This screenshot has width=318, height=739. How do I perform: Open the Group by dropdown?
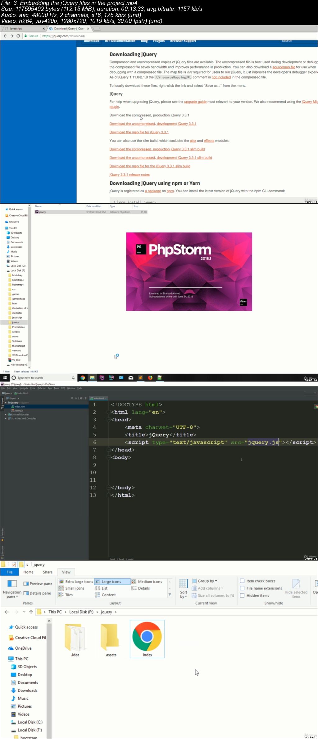pos(204,581)
